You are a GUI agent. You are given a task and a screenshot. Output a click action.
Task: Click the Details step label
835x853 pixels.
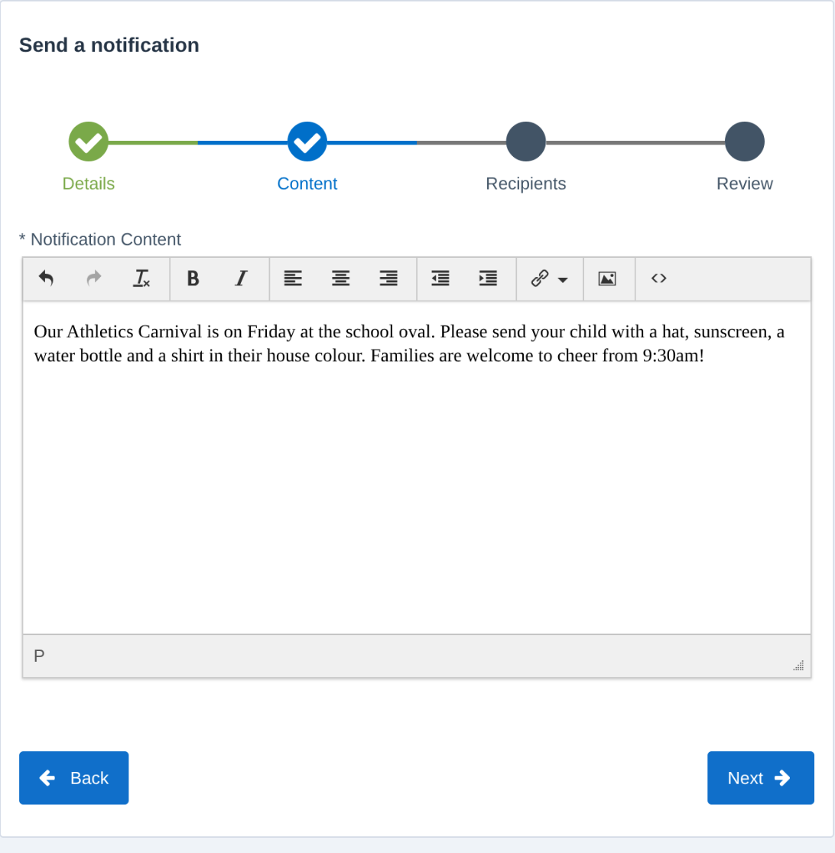click(89, 184)
